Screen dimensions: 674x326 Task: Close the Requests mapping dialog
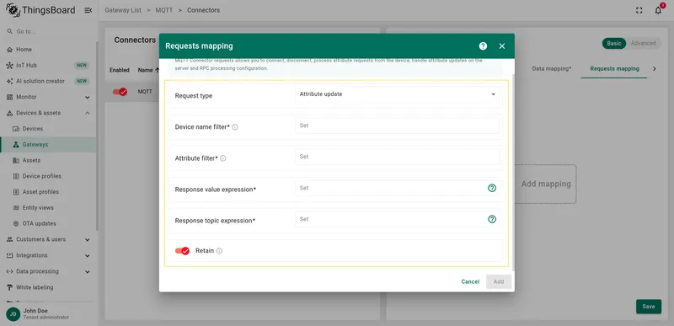point(501,46)
